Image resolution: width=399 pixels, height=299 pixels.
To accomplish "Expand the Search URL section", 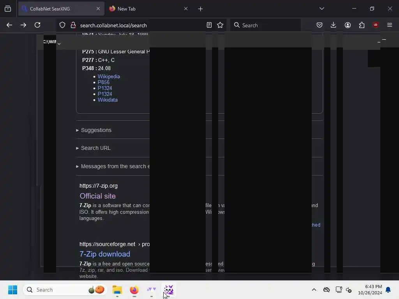I will click(x=93, y=148).
